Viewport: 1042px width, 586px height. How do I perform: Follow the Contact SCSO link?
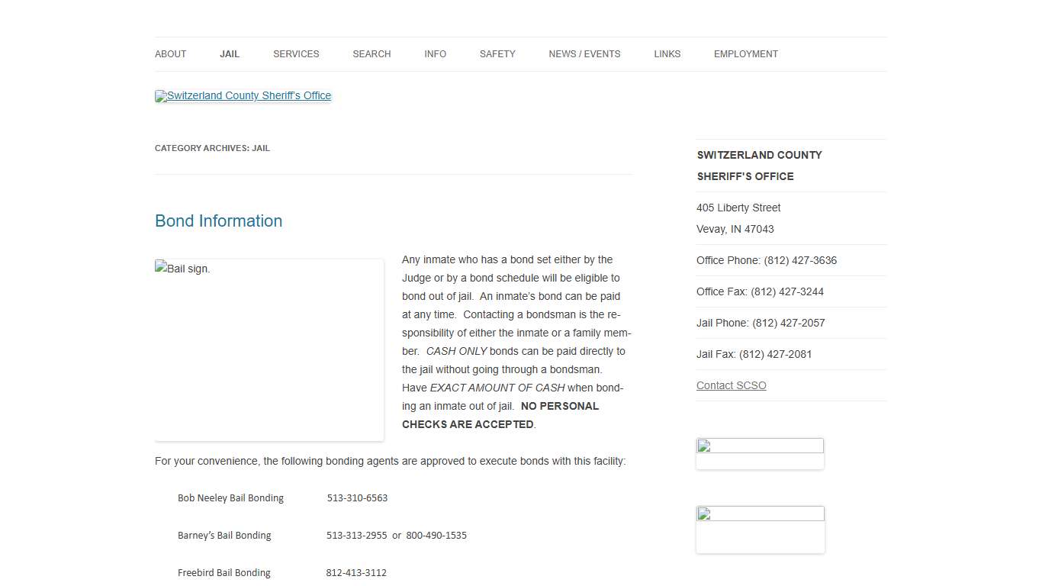pos(731,386)
